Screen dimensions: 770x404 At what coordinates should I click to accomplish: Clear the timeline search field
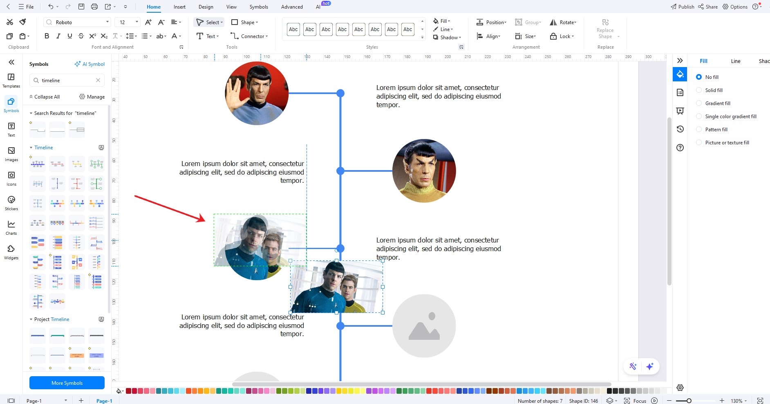(98, 80)
